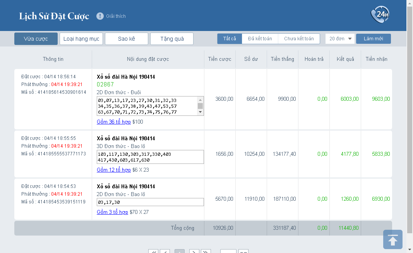Select the Tất cả filter
Image resolution: width=413 pixels, height=253 pixels.
pos(230,39)
